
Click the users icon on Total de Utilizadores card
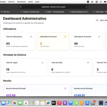[x=31, y=37]
